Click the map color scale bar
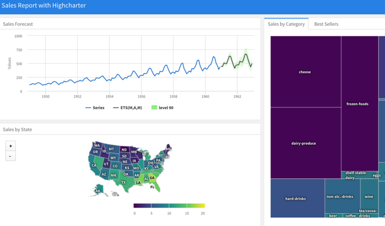Viewport: 385px width, 226px height. (169, 205)
